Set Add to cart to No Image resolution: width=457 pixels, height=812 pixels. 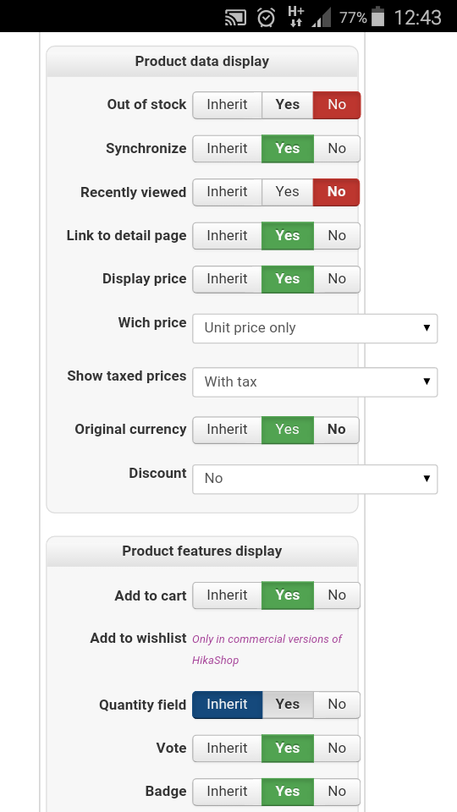click(336, 595)
